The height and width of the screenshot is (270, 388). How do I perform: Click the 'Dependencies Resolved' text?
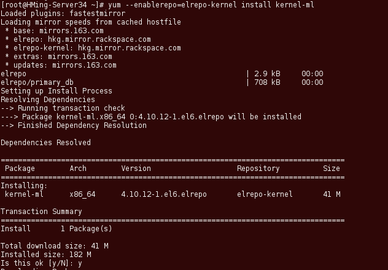click(x=46, y=143)
